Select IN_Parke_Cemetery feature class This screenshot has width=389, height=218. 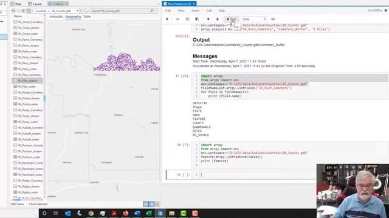click(28, 39)
